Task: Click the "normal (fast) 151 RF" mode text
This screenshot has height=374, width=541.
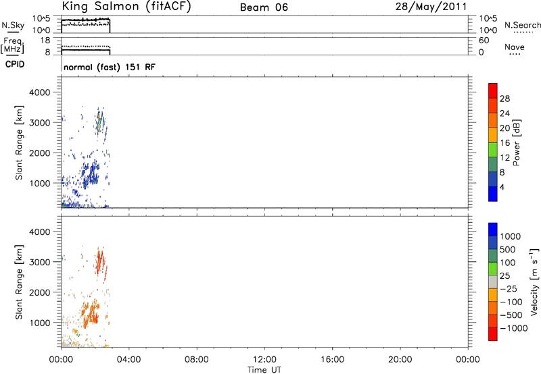Action: [x=110, y=67]
